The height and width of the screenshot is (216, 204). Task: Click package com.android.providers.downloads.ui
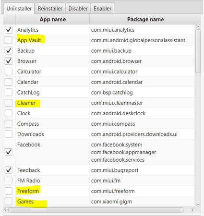134,134
